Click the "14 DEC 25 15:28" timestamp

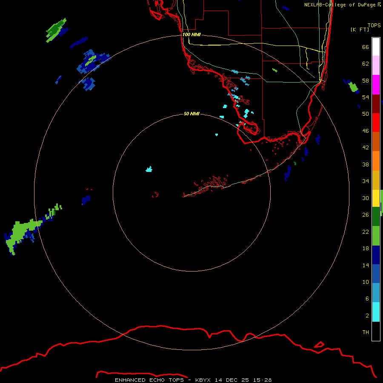point(243,380)
